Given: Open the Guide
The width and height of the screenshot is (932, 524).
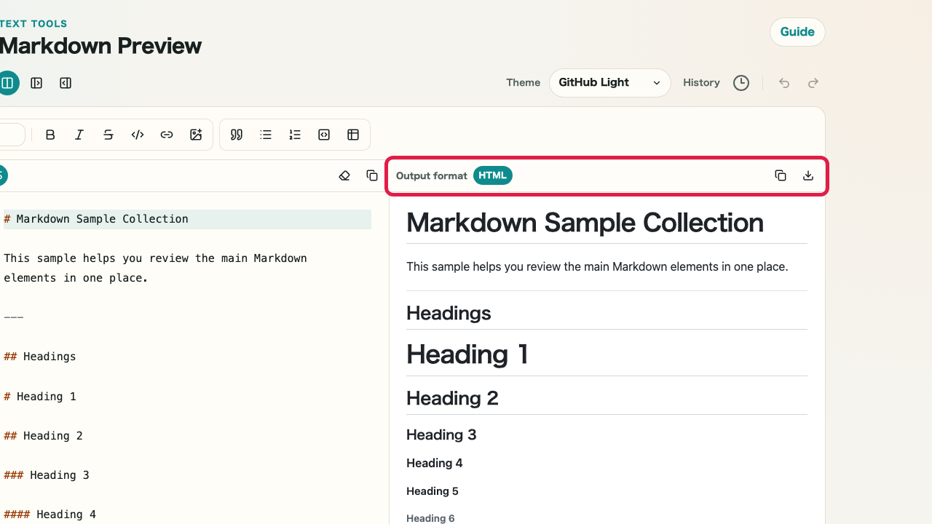Looking at the screenshot, I should [x=797, y=32].
